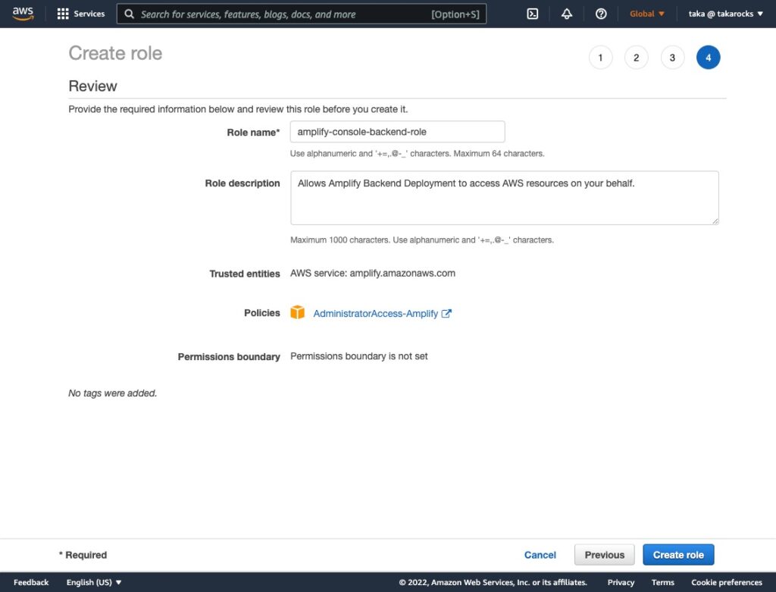Open Cookie preferences
Image resolution: width=776 pixels, height=592 pixels.
pyautogui.click(x=727, y=582)
